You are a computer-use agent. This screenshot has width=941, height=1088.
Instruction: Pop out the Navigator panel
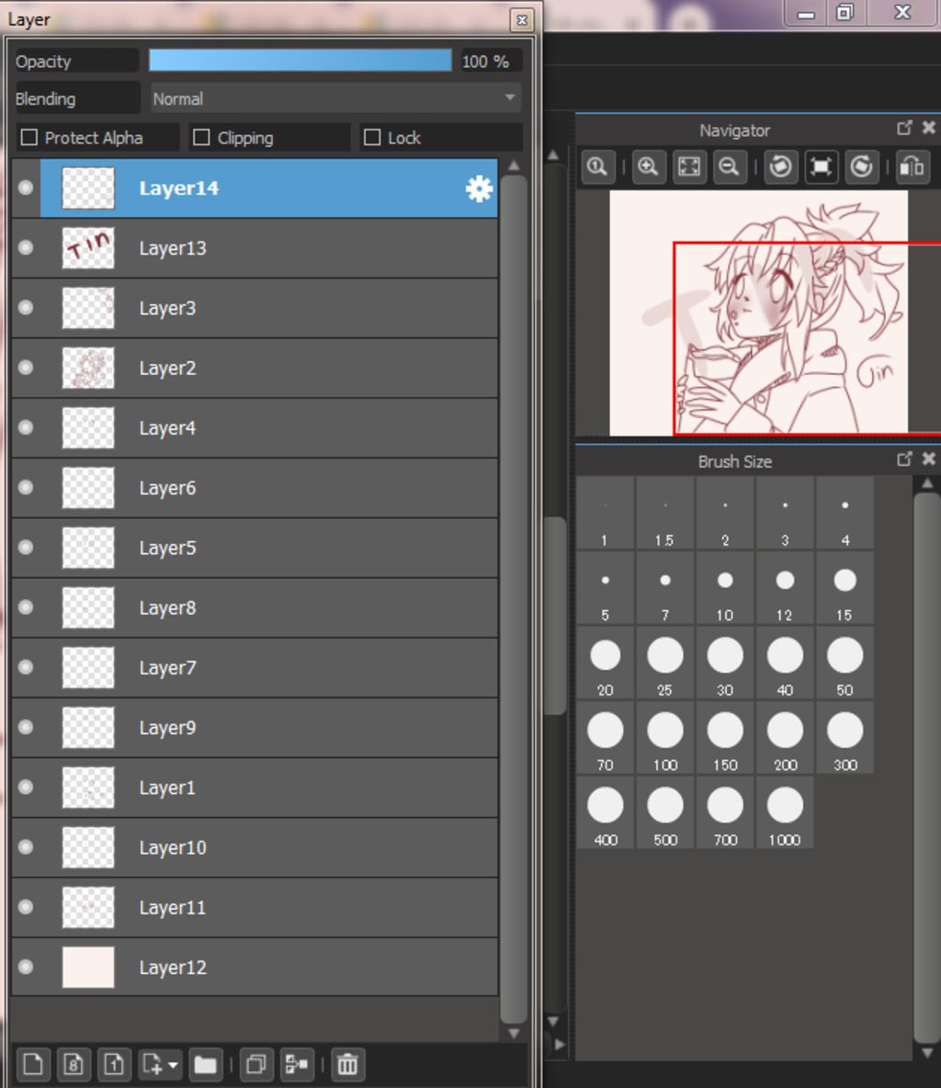click(x=904, y=128)
